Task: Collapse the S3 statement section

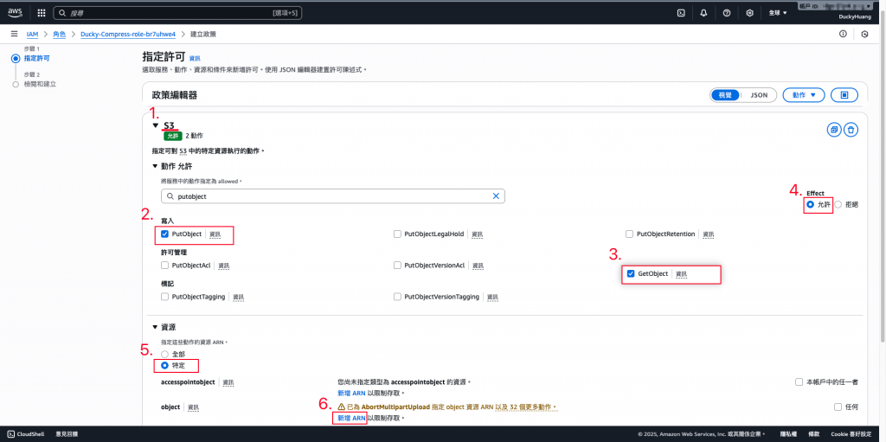Action: [x=156, y=125]
